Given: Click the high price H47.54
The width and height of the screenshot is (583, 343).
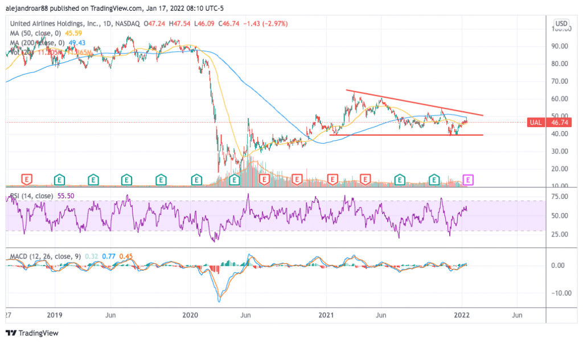Looking at the screenshot, I should coord(179,23).
